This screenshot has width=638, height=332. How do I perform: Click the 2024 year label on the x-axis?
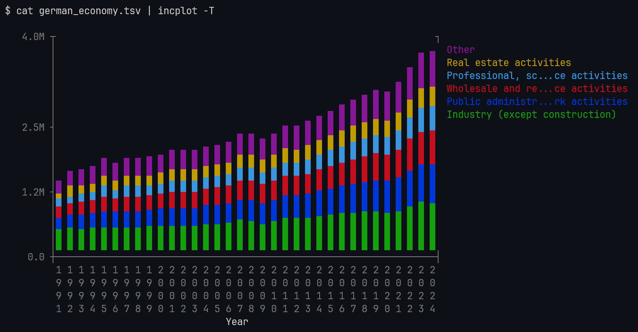point(432,289)
